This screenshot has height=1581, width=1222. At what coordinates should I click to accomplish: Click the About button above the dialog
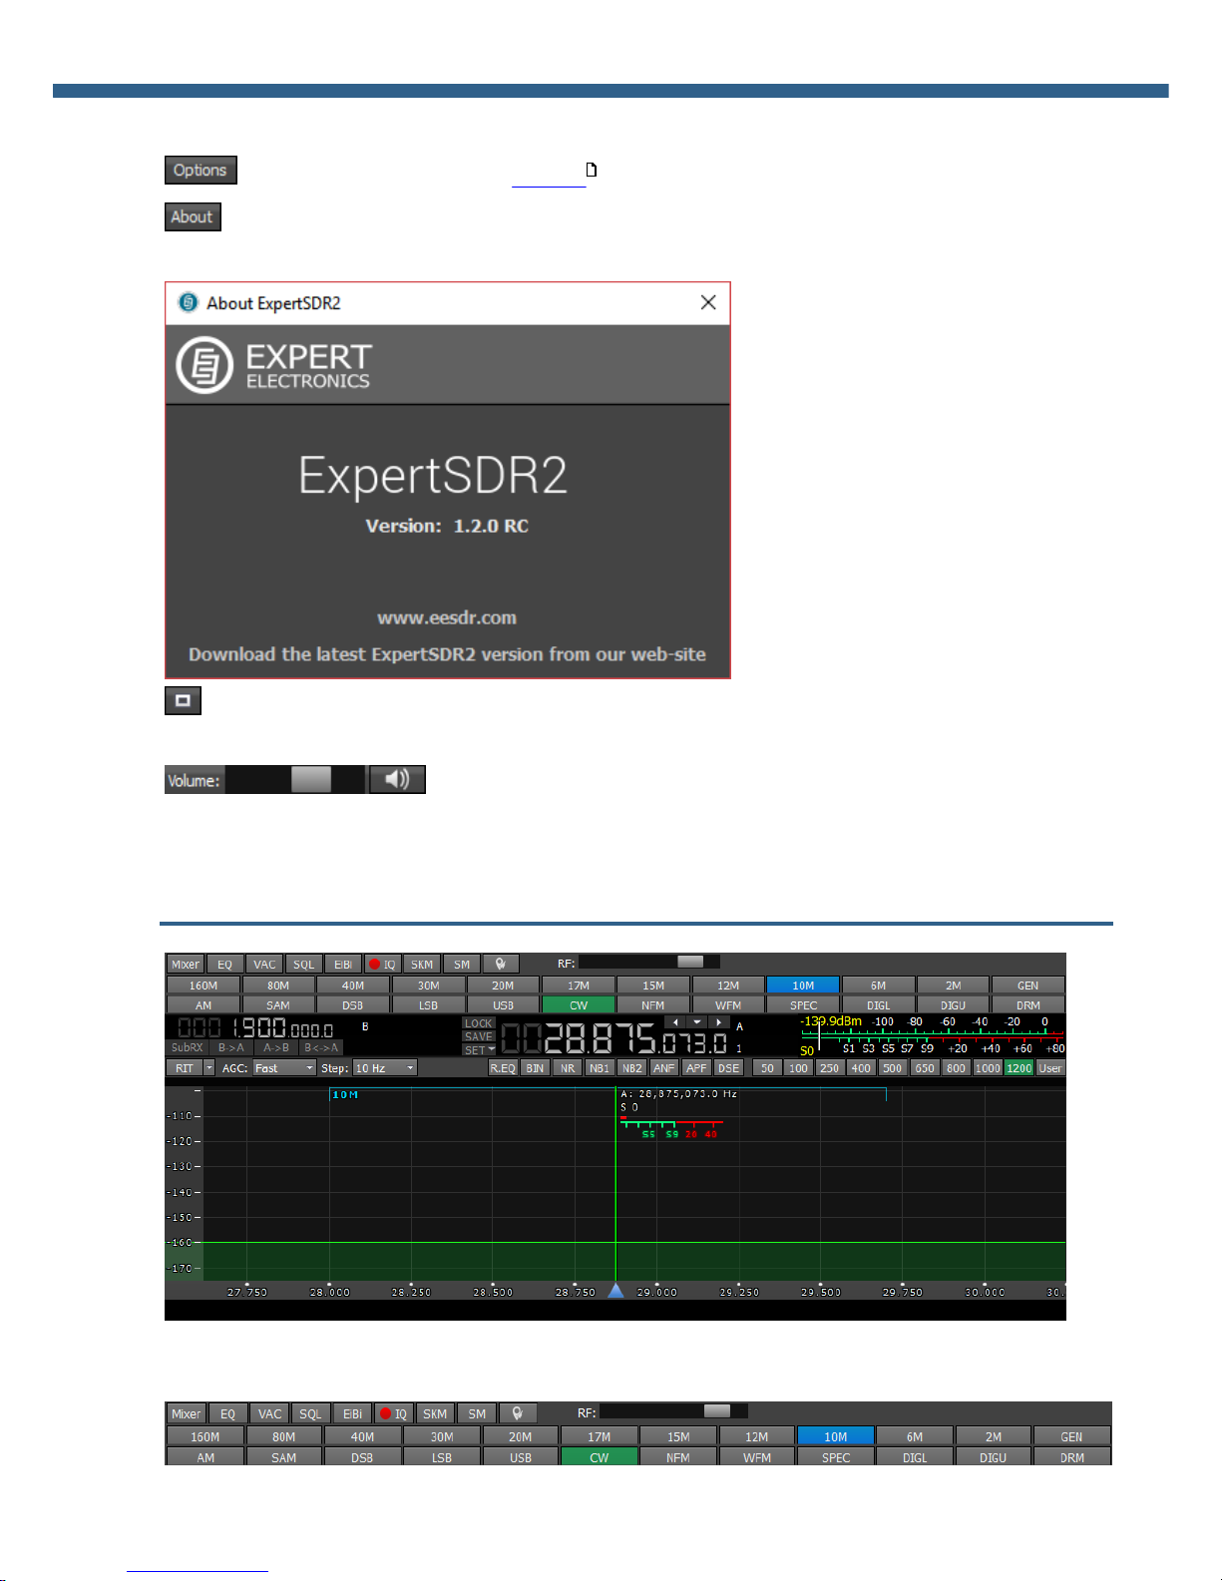[193, 217]
